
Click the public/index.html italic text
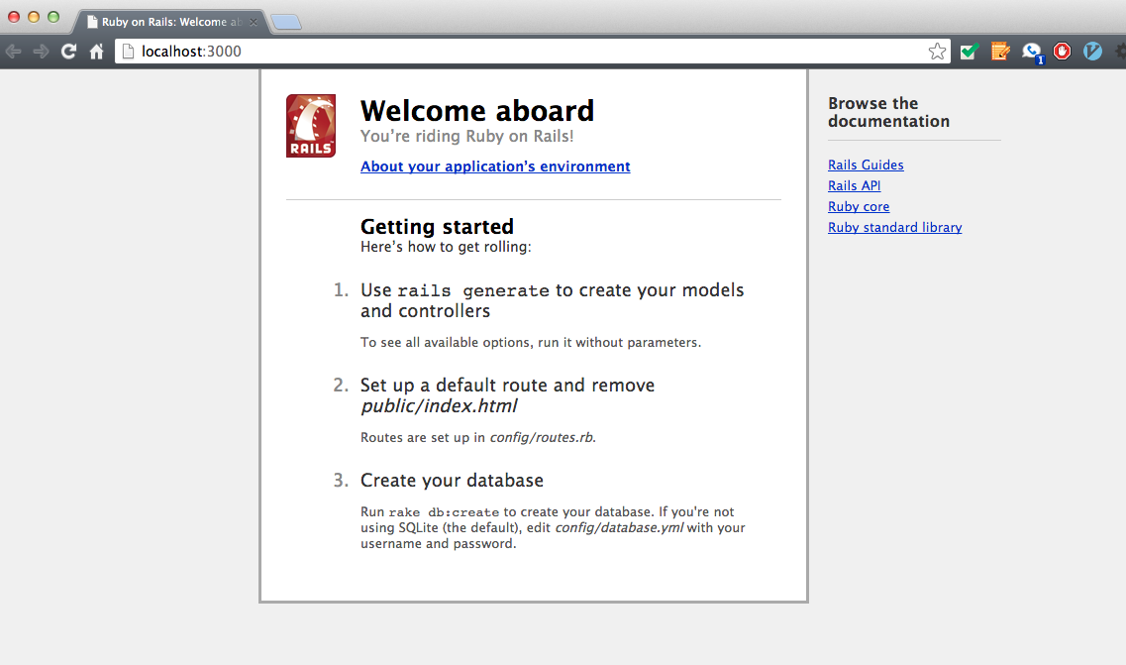pos(439,406)
